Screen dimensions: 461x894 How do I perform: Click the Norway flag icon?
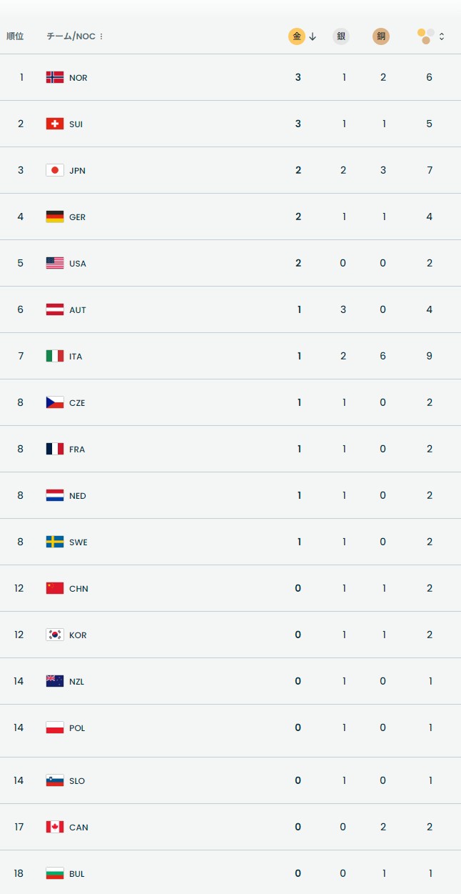(x=55, y=77)
